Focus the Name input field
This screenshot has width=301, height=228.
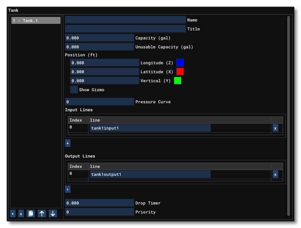click(x=125, y=20)
